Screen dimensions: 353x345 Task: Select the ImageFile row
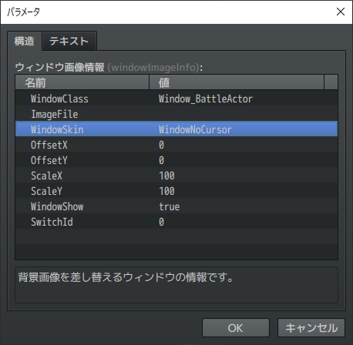[176, 114]
